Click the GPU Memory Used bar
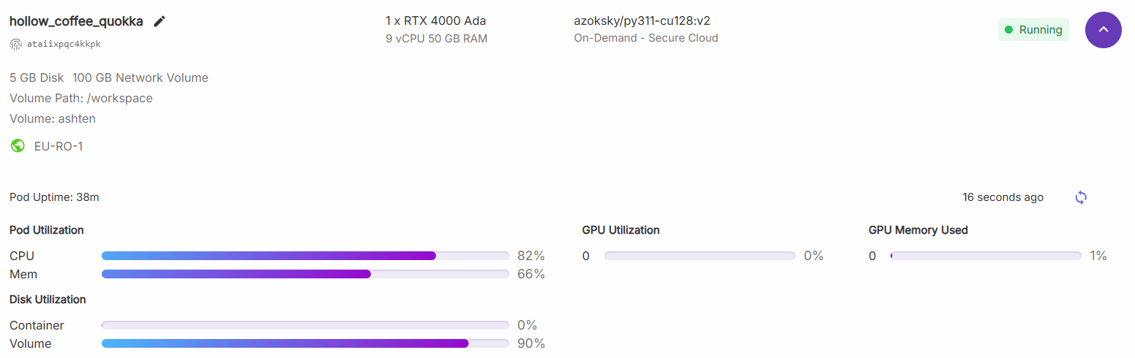 click(x=986, y=256)
